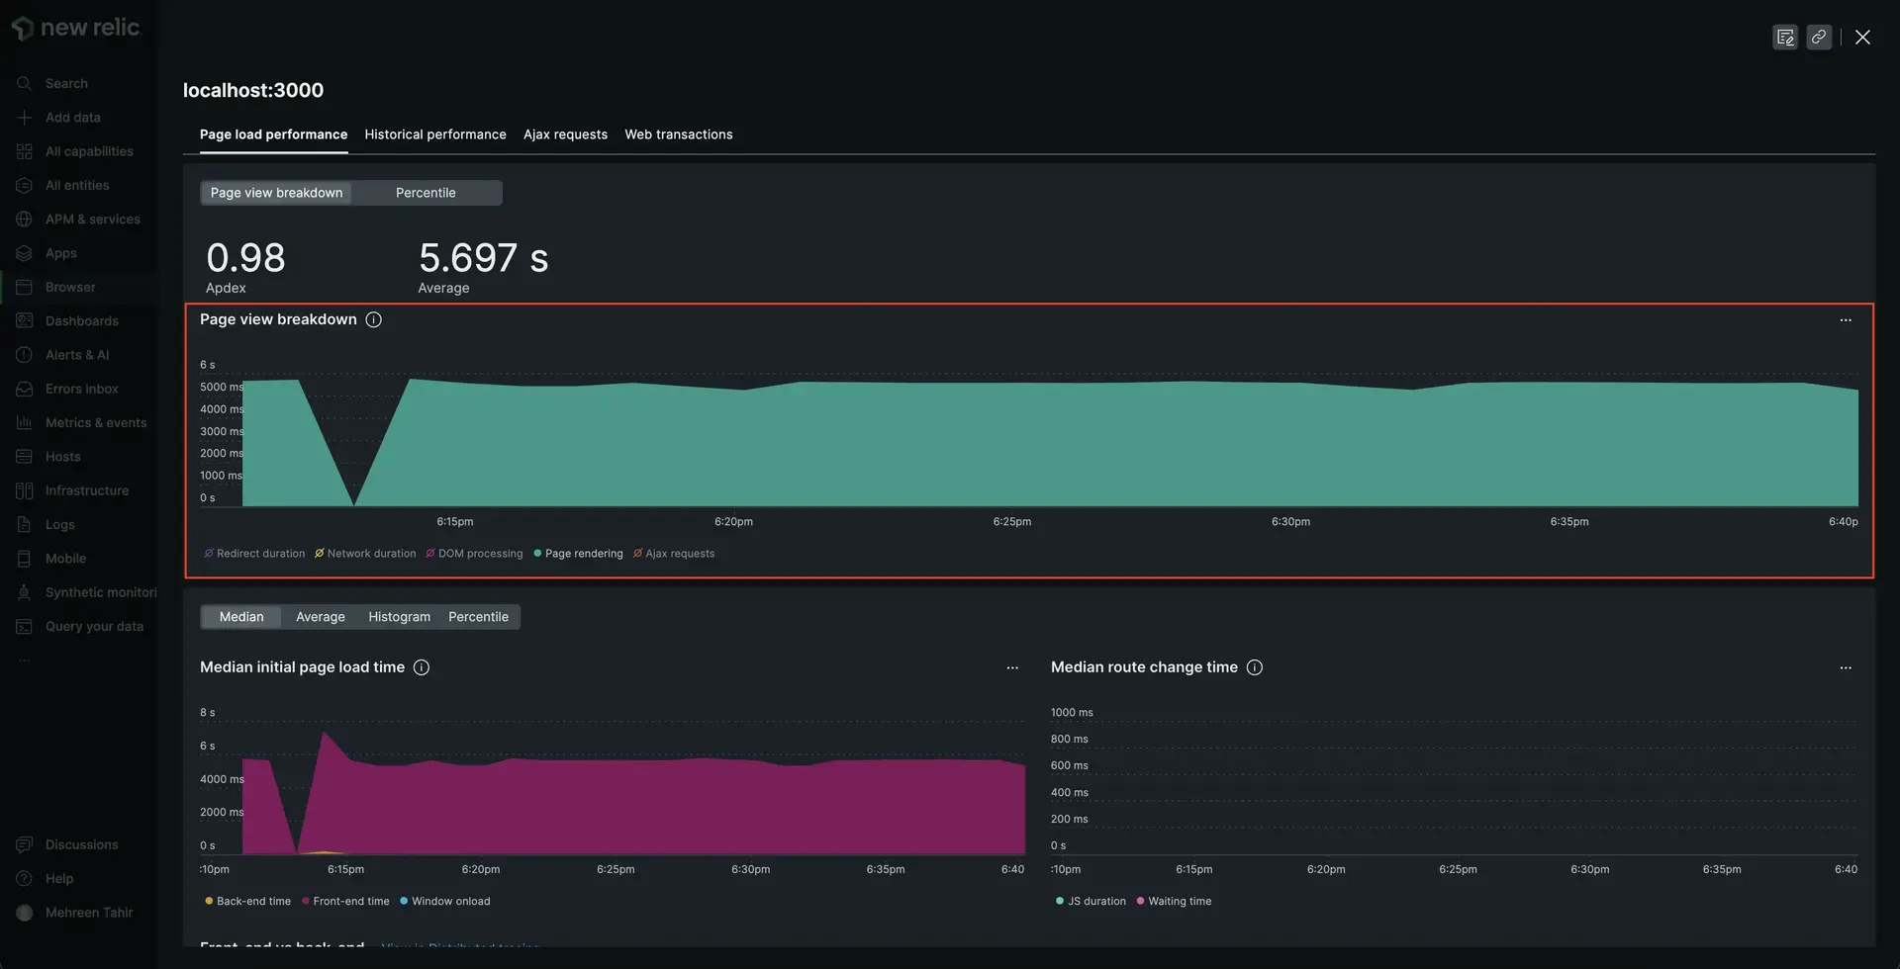The width and height of the screenshot is (1900, 969).
Task: Toggle DOM processing legend series
Action: 474,554
